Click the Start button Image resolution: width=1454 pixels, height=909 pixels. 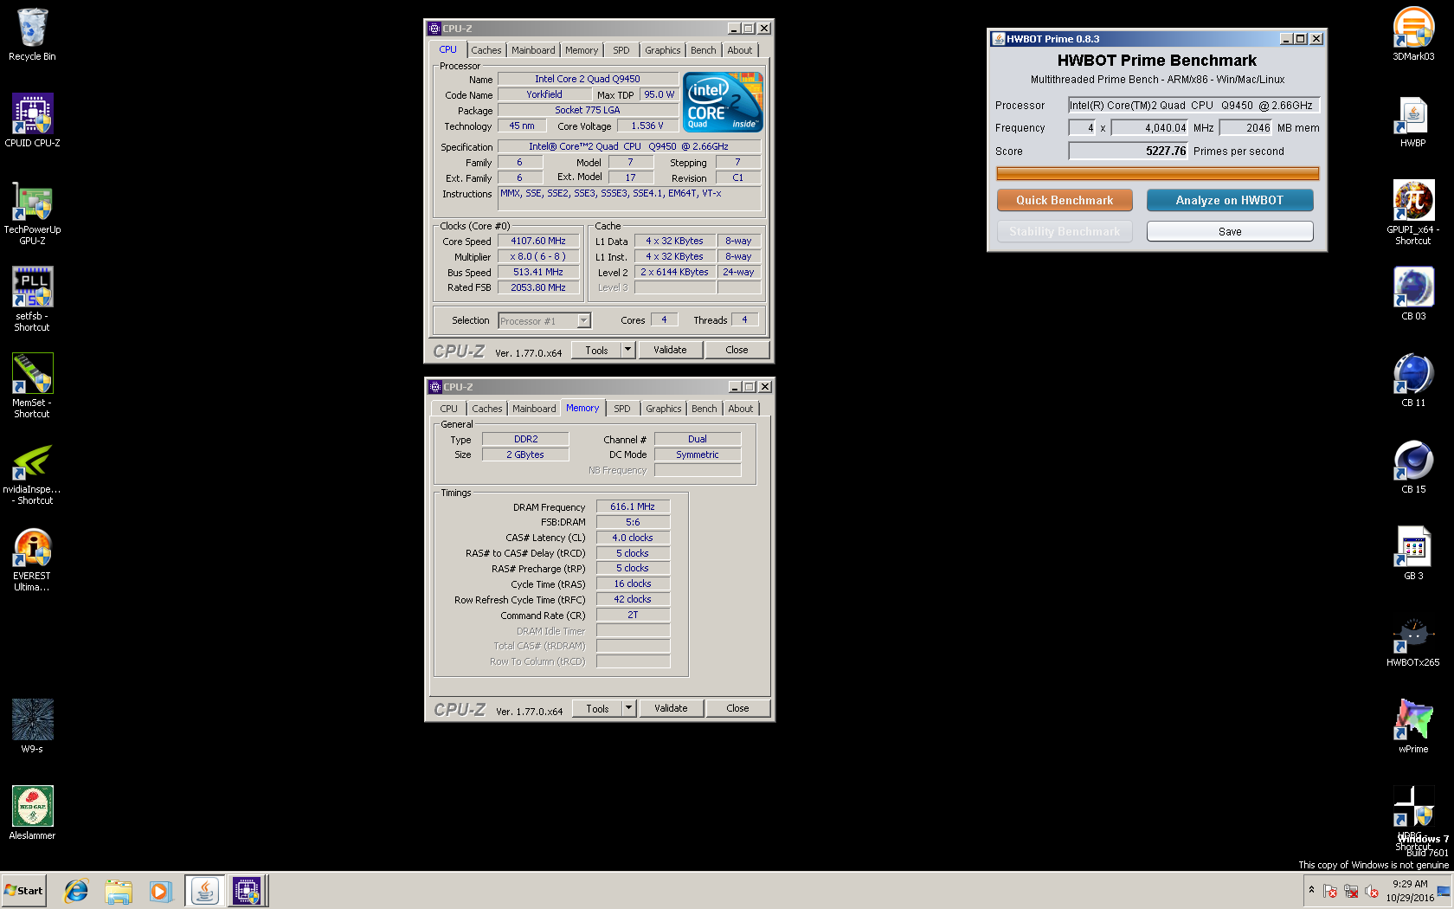click(24, 891)
